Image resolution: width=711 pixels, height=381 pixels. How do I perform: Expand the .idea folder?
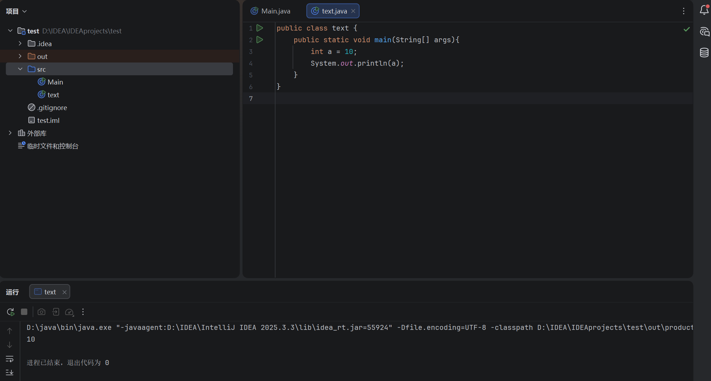tap(20, 44)
